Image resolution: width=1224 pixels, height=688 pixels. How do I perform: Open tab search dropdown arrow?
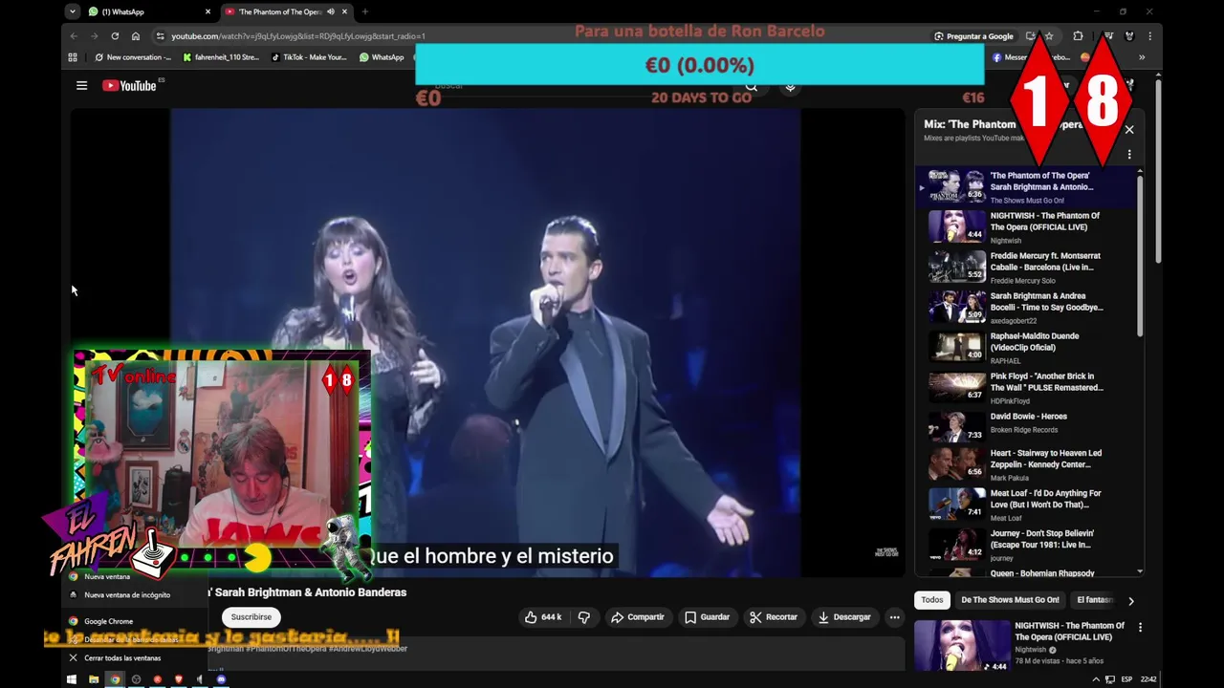click(x=73, y=11)
